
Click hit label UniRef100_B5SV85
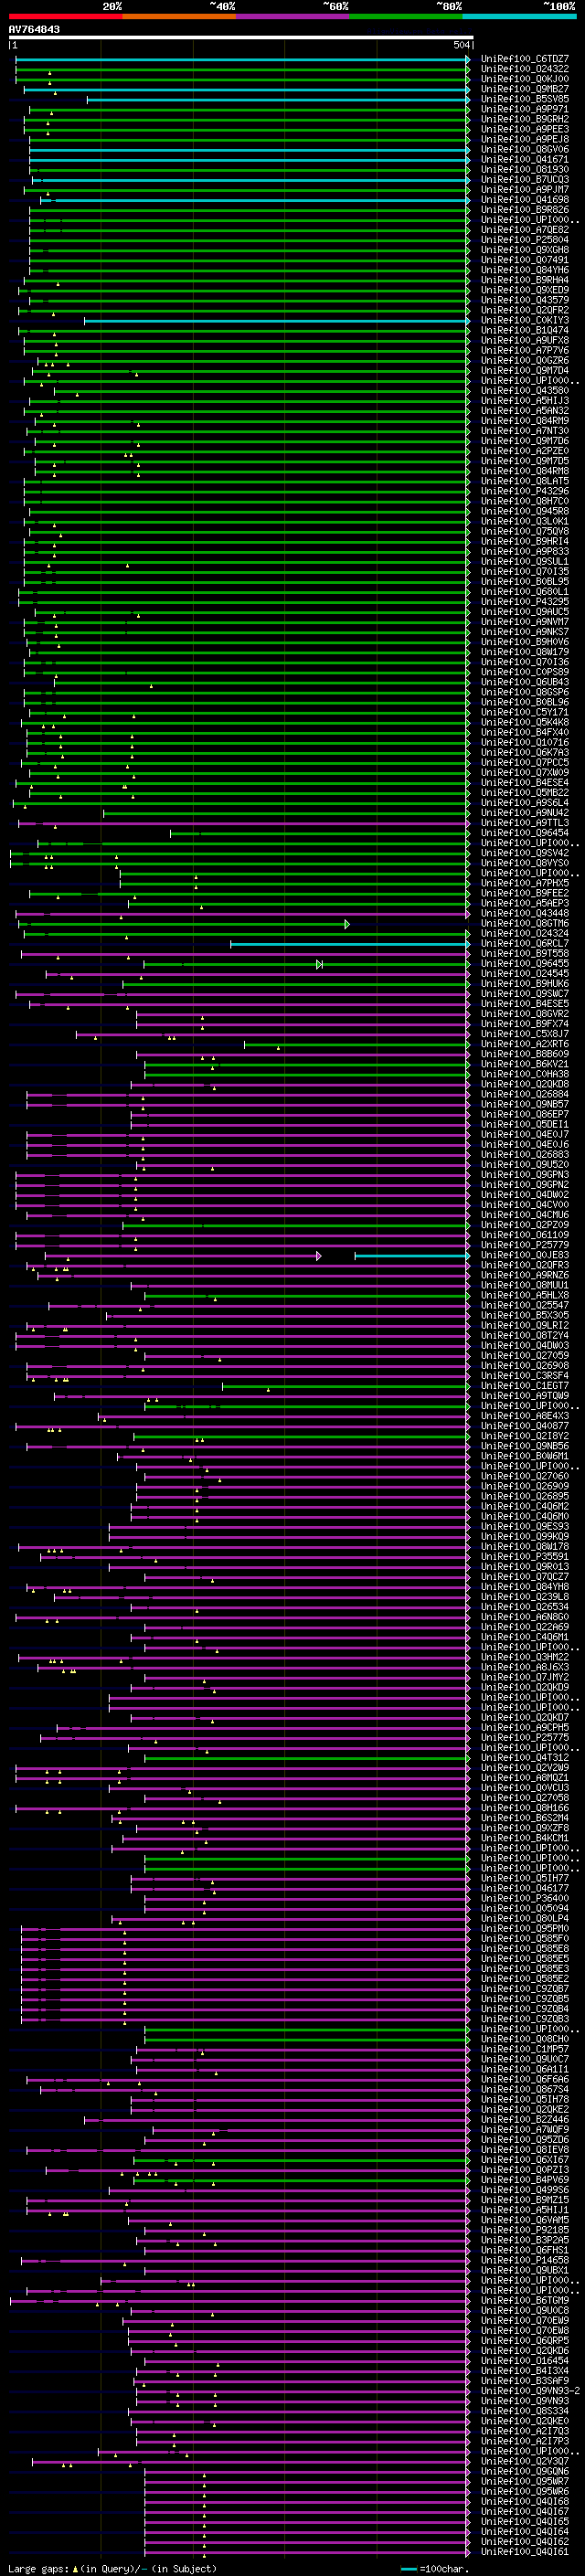click(x=524, y=99)
